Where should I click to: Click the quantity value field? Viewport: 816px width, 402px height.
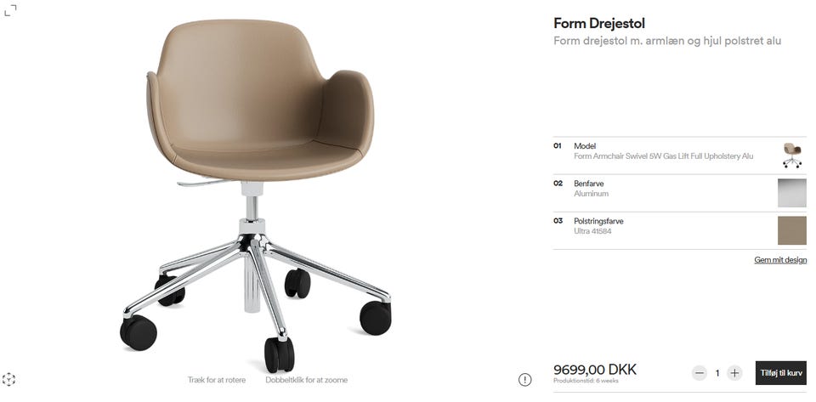pyautogui.click(x=717, y=373)
